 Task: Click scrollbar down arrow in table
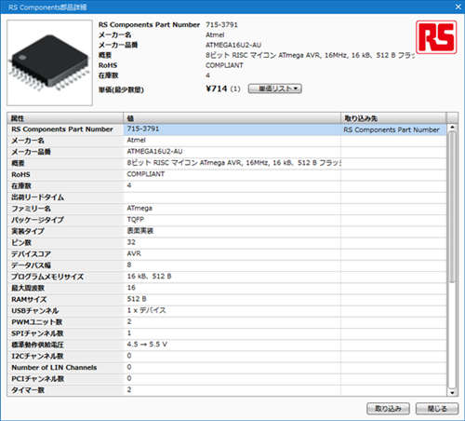click(x=452, y=392)
